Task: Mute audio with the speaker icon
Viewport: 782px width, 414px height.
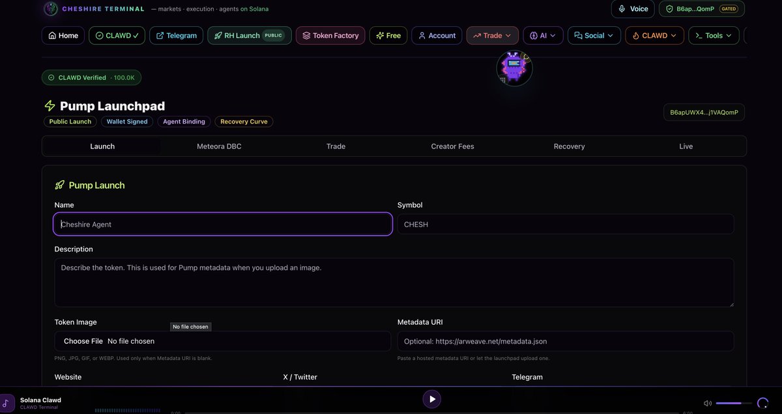Action: tap(708, 404)
